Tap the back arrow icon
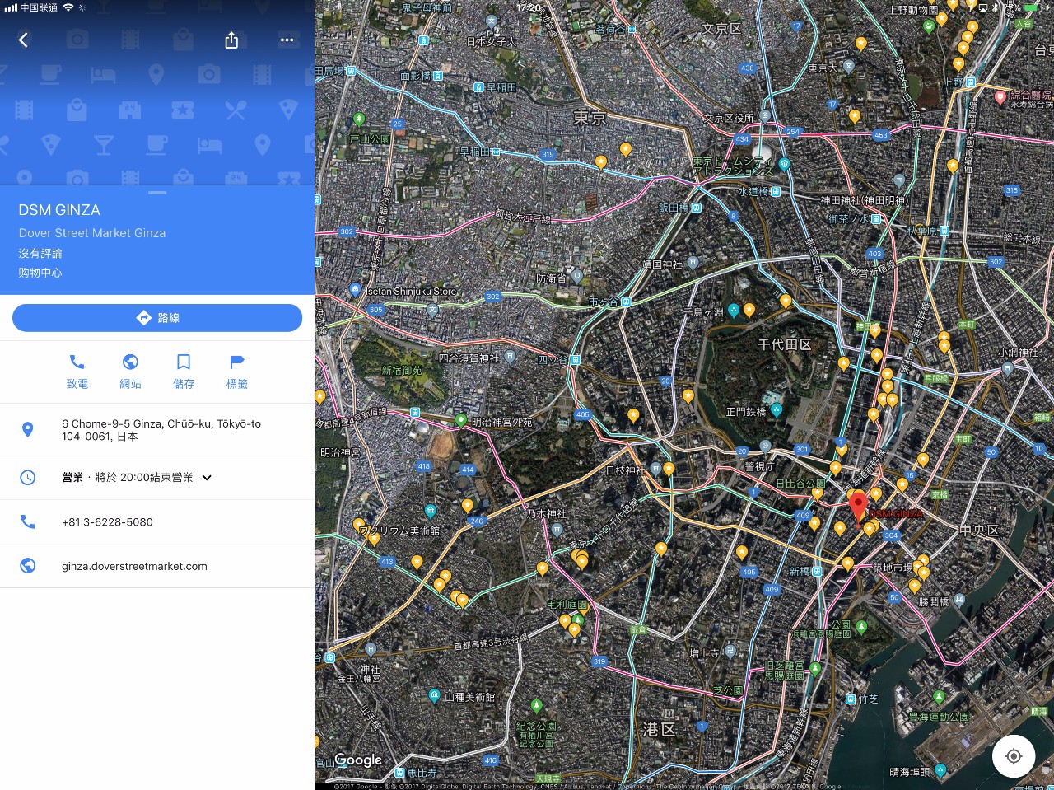1054x790 pixels. 23,40
